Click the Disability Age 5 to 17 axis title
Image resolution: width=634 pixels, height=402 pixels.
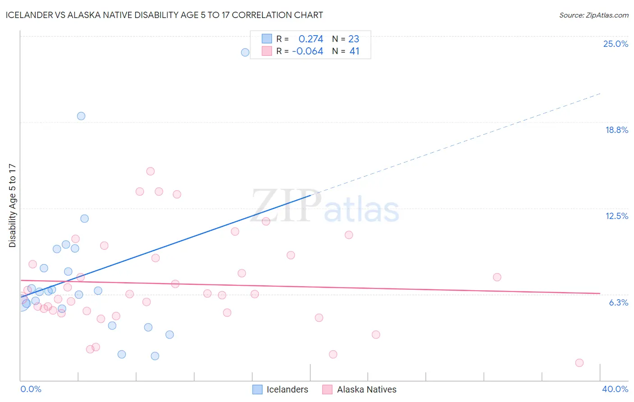(x=12, y=206)
